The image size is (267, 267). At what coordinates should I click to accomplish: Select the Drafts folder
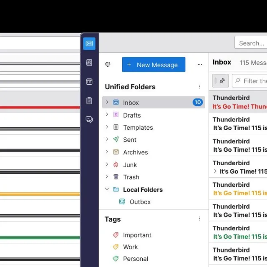[154, 115]
